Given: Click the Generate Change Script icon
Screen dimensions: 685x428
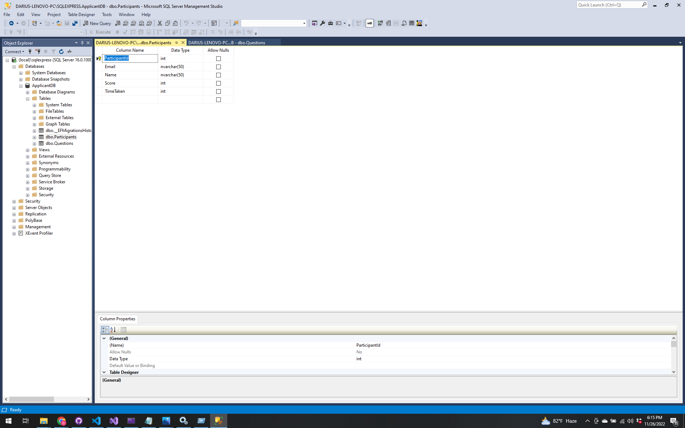Looking at the screenshot, I should (x=359, y=23).
